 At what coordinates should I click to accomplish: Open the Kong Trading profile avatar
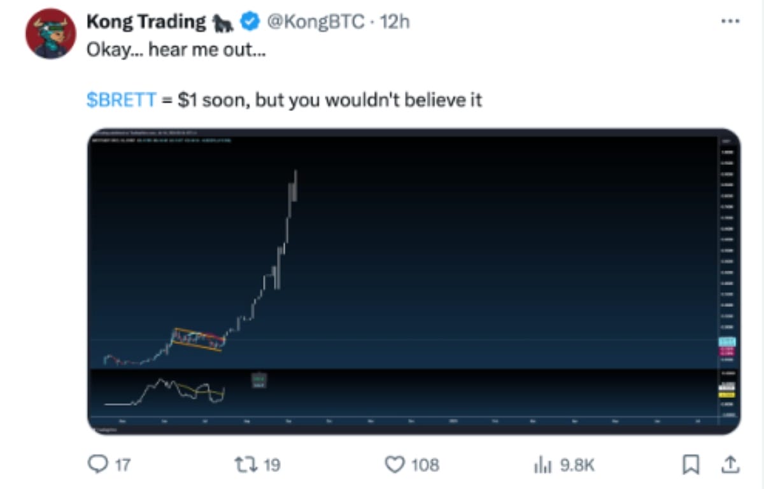click(51, 35)
